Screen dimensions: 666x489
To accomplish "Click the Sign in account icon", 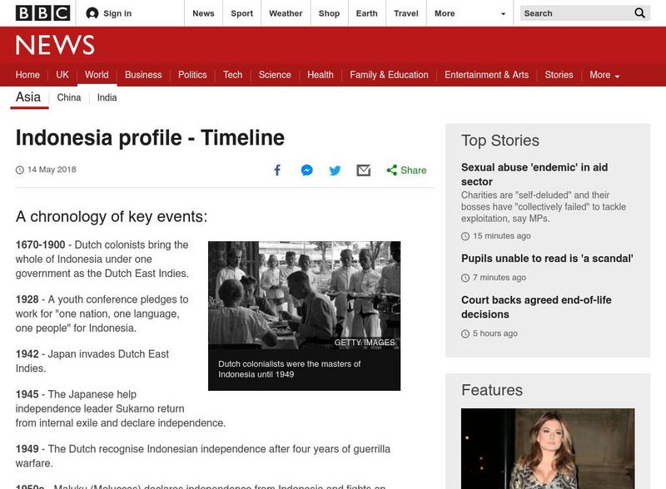I will pos(92,13).
